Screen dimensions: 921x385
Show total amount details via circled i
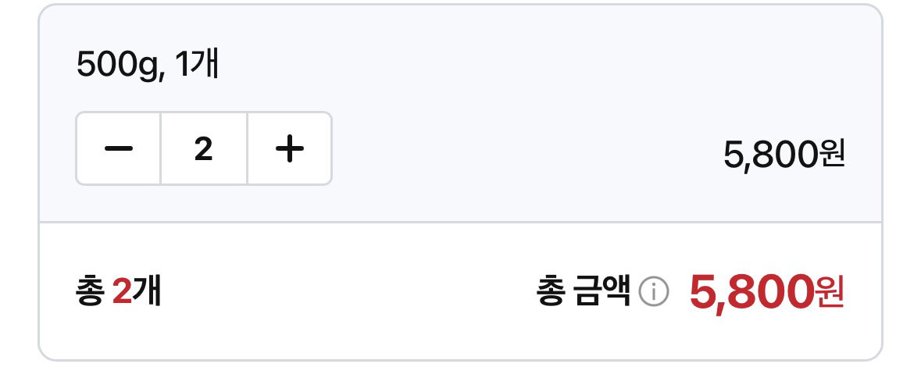tap(654, 292)
